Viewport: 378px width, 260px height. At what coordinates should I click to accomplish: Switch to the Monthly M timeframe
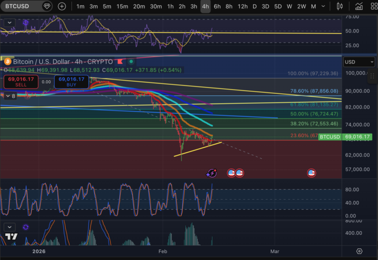[313, 6]
